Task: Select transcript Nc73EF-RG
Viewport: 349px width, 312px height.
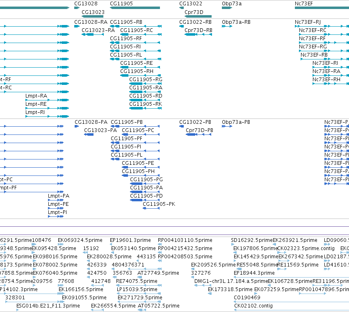Action: point(313,47)
